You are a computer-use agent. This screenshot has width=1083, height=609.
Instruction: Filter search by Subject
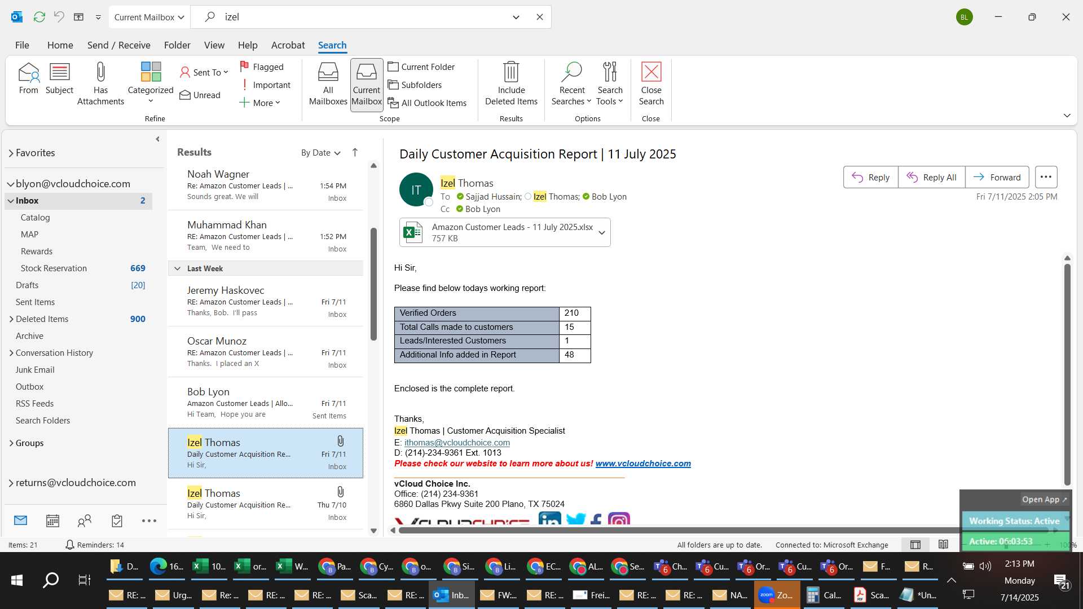tap(59, 79)
